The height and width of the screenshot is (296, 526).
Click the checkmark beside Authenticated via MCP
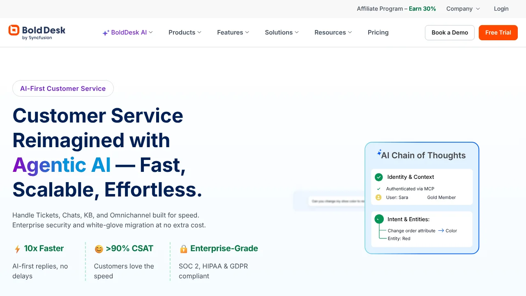[x=379, y=189]
